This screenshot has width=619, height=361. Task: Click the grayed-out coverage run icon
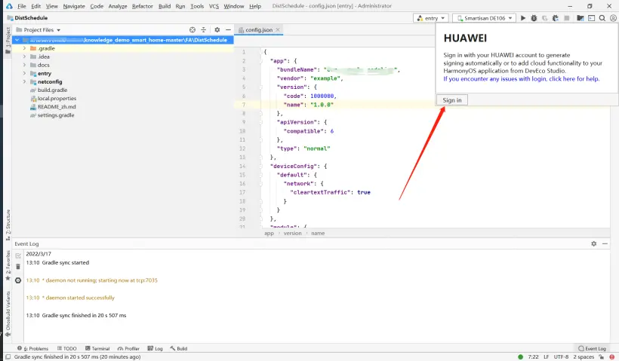tap(545, 18)
